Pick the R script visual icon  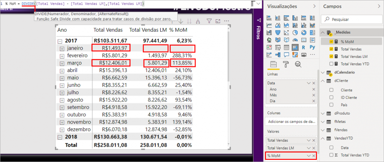tap(304, 47)
